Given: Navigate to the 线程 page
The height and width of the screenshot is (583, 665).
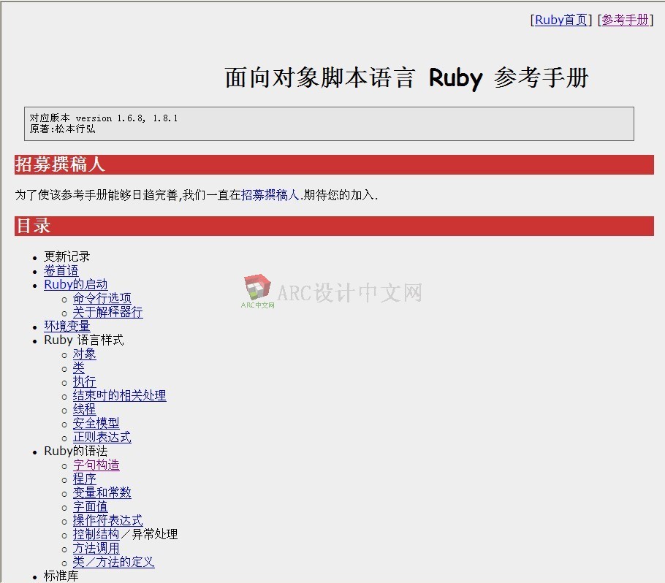Looking at the screenshot, I should pyautogui.click(x=84, y=410).
